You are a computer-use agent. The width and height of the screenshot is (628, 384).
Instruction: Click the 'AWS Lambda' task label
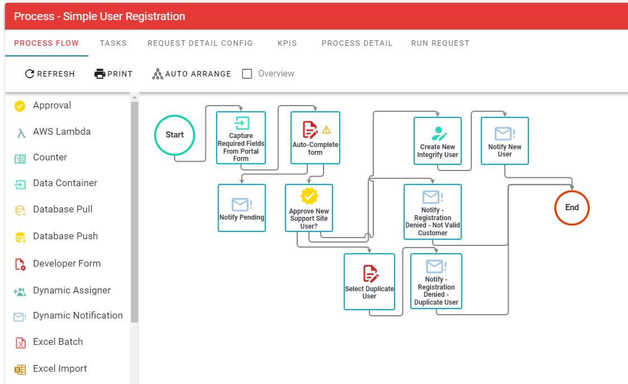tap(62, 131)
